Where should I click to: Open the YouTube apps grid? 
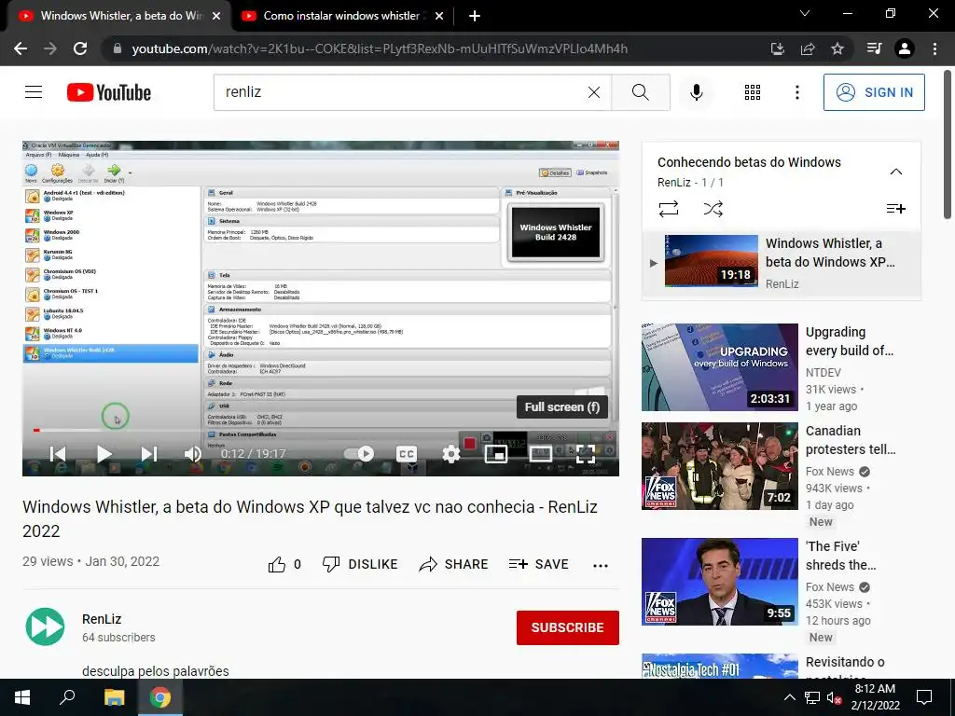753,92
